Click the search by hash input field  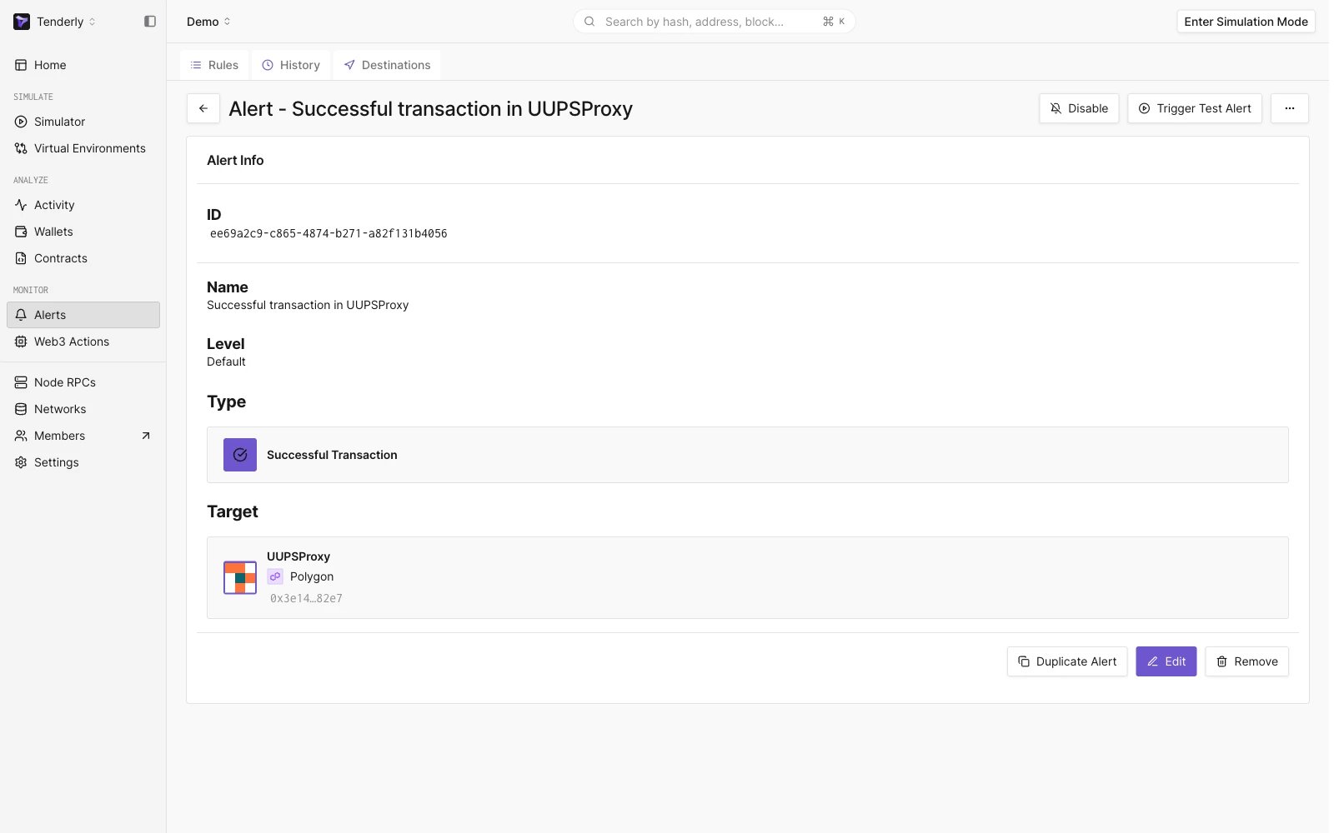[714, 22]
